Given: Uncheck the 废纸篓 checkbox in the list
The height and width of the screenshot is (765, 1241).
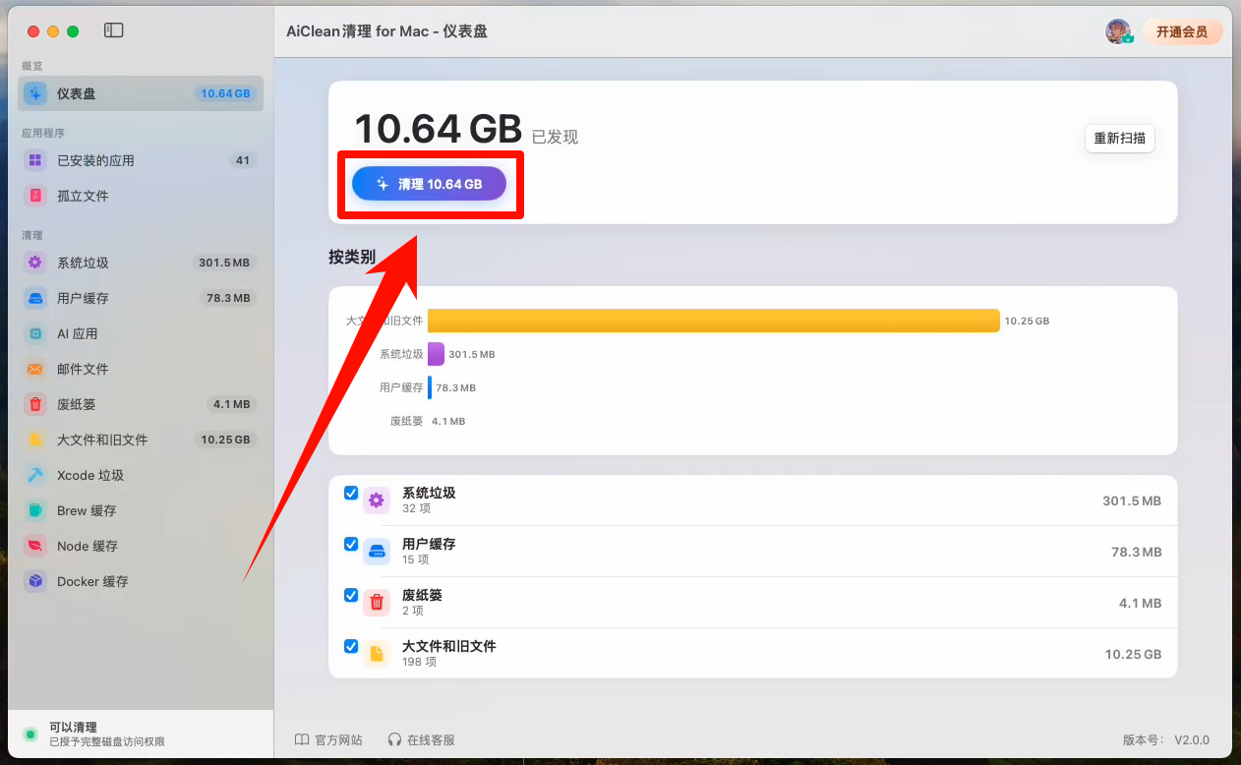Looking at the screenshot, I should point(351,595).
